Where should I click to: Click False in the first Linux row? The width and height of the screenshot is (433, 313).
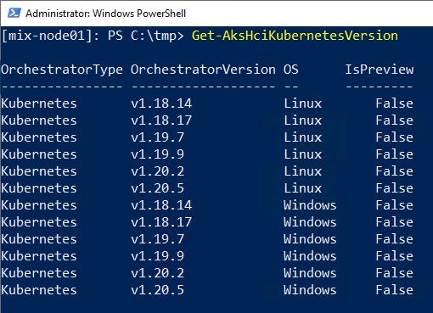[395, 103]
